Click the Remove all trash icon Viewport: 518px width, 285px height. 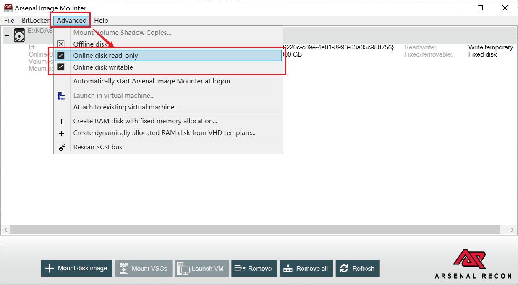[x=288, y=268]
